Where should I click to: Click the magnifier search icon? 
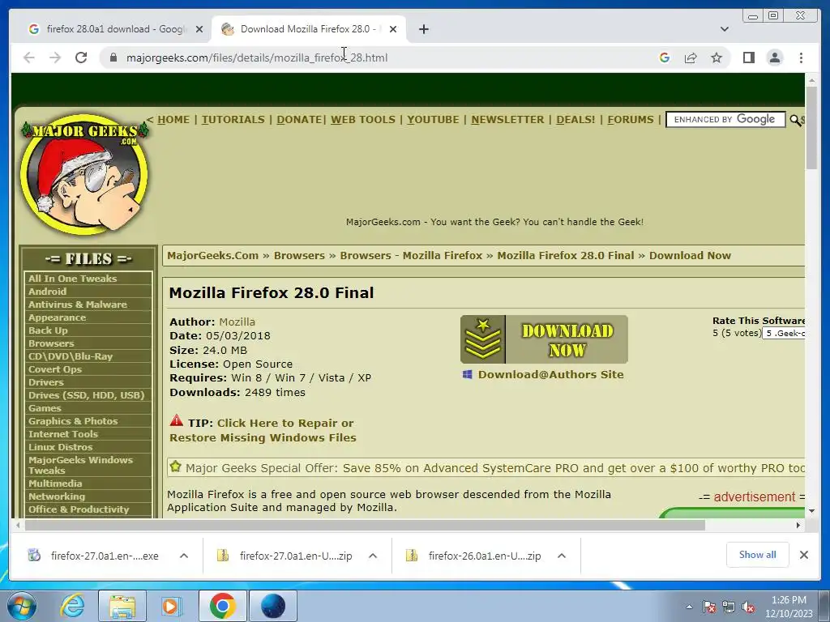pyautogui.click(x=795, y=121)
